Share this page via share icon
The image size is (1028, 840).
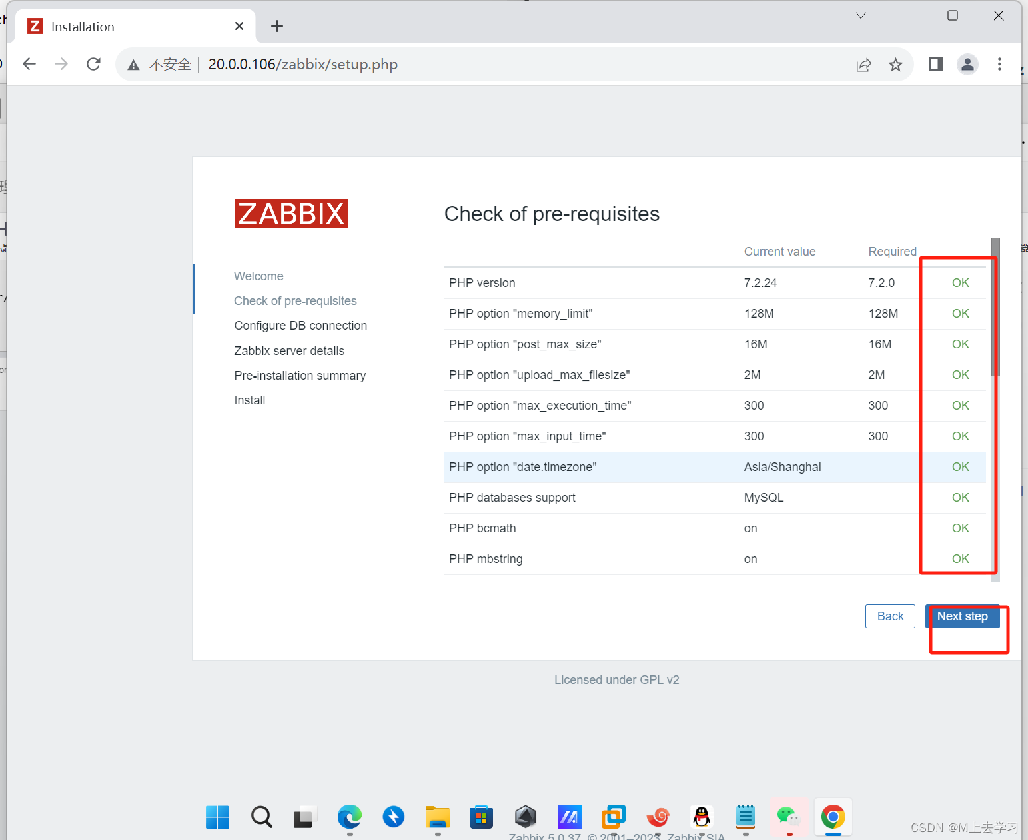pyautogui.click(x=863, y=65)
